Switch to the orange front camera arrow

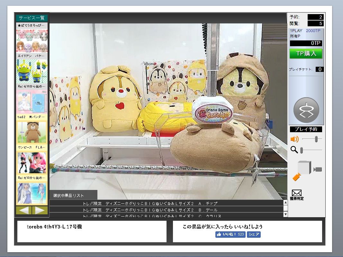pos(296,177)
